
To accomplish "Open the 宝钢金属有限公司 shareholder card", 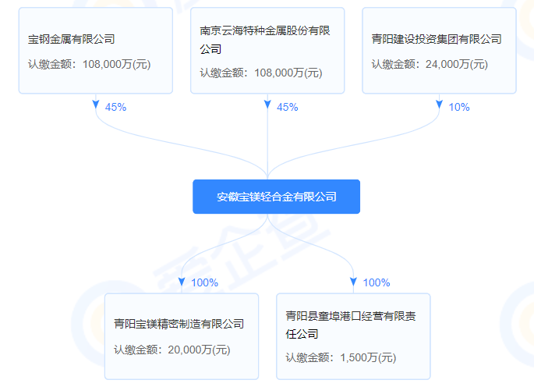I will pyautogui.click(x=96, y=51).
